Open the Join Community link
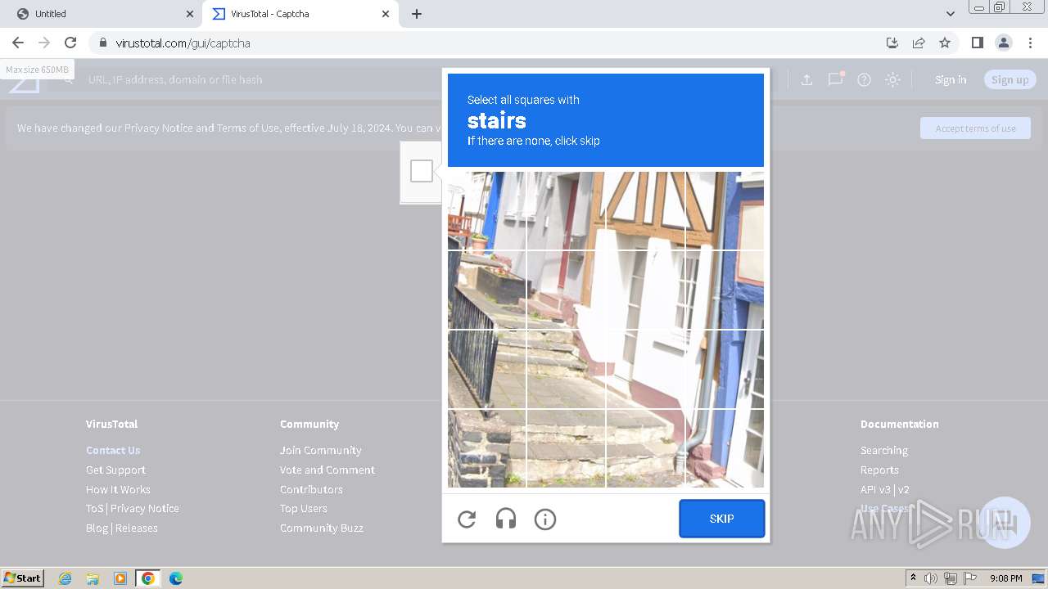Viewport: 1048px width, 589px height. (320, 450)
